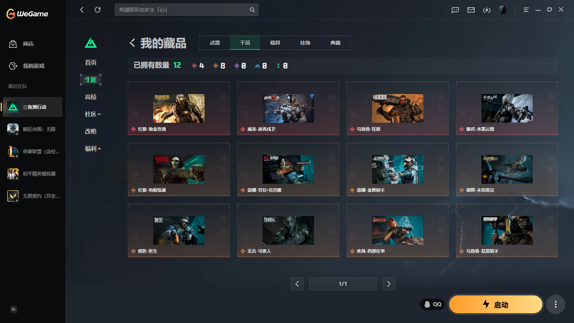This screenshot has height=323, width=574.
Task: Open the 红狼-蚀金玫瑰 operator card
Action: point(179,108)
